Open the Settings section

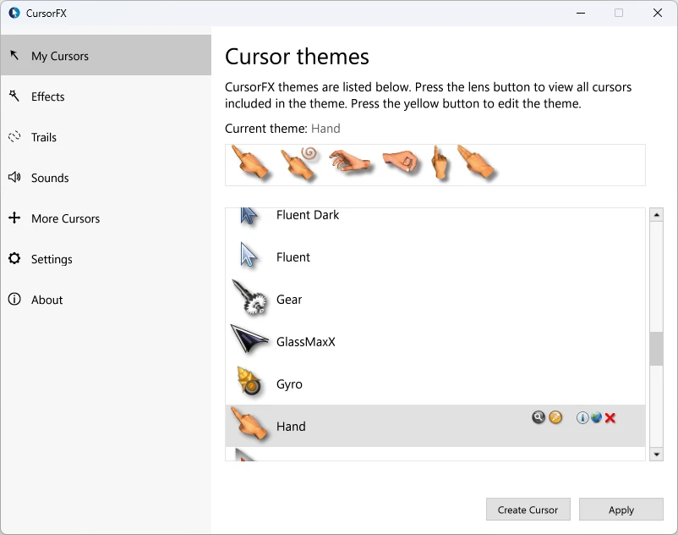[x=106, y=259]
